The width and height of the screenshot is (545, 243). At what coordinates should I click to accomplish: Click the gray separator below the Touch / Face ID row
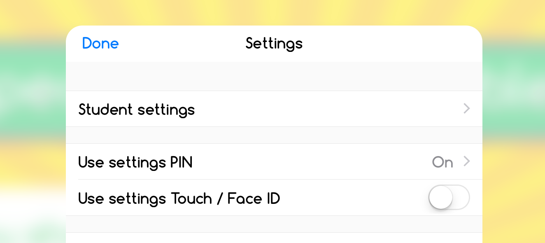tap(274, 224)
